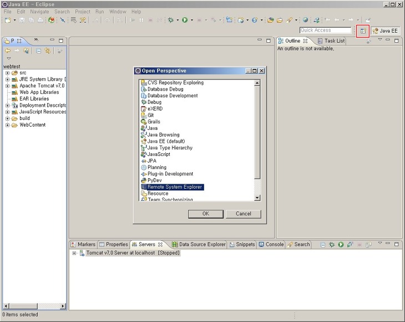Expand JavaScript Resources node
Image resolution: width=405 pixels, height=322 pixels.
pyautogui.click(x=8, y=112)
